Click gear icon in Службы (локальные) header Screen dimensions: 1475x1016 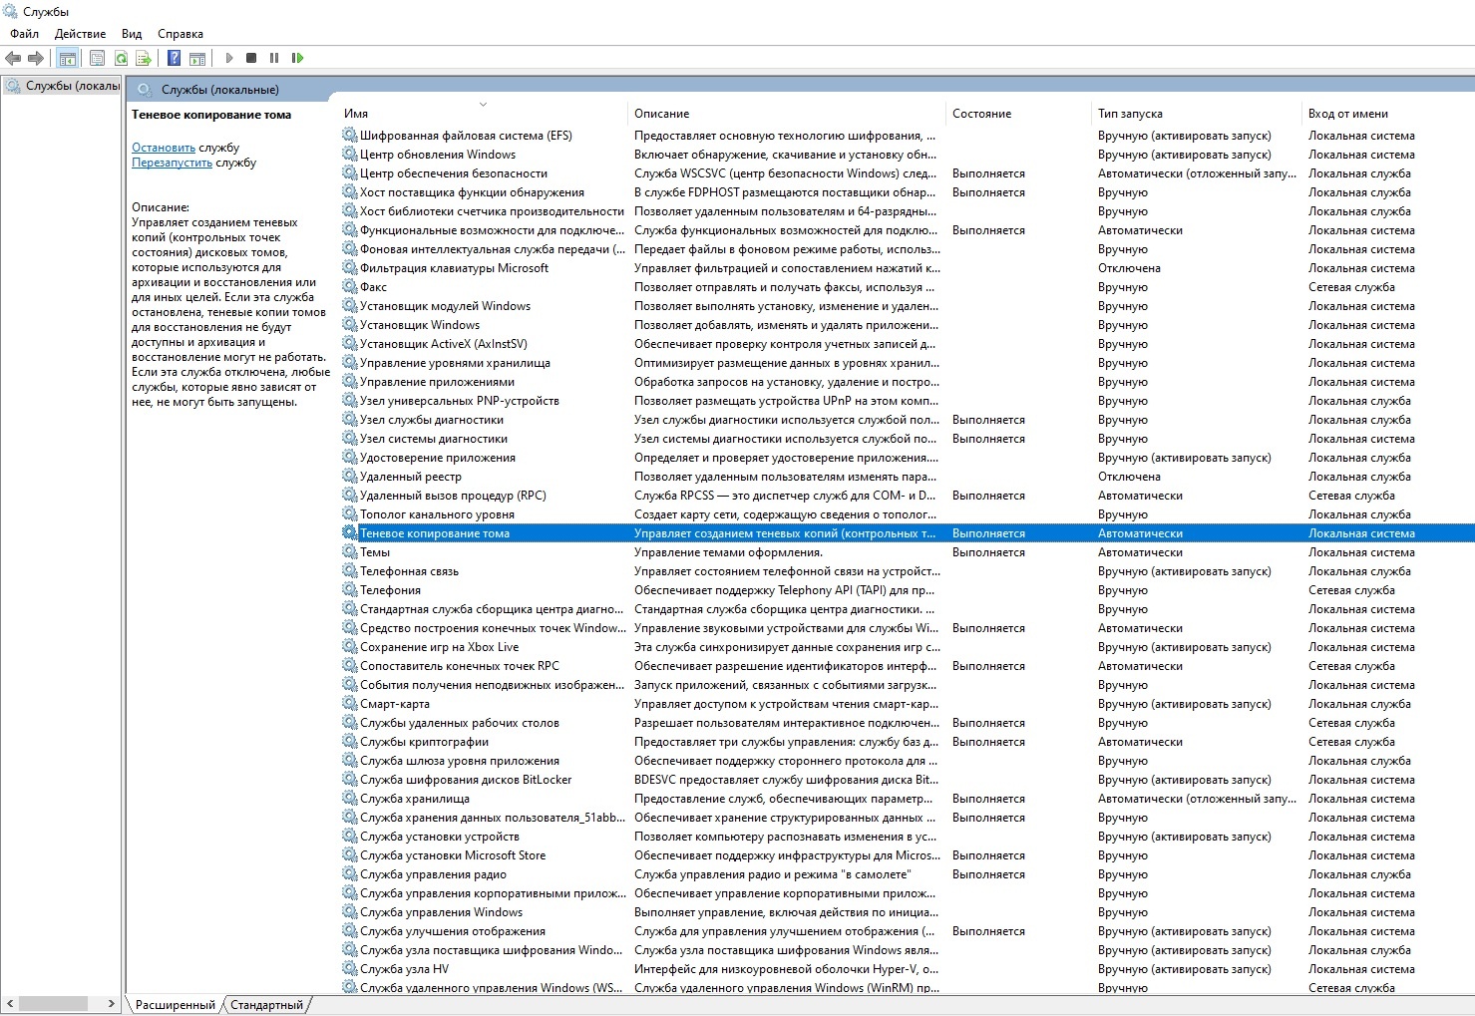[145, 89]
